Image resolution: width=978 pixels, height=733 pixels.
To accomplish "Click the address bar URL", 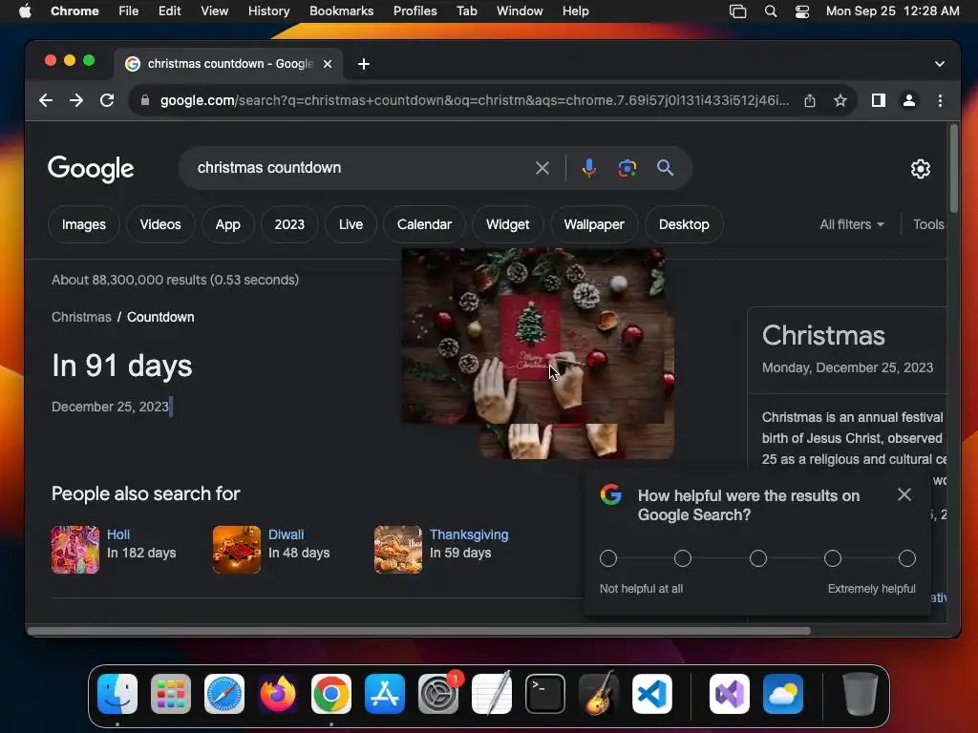I will pyautogui.click(x=474, y=100).
